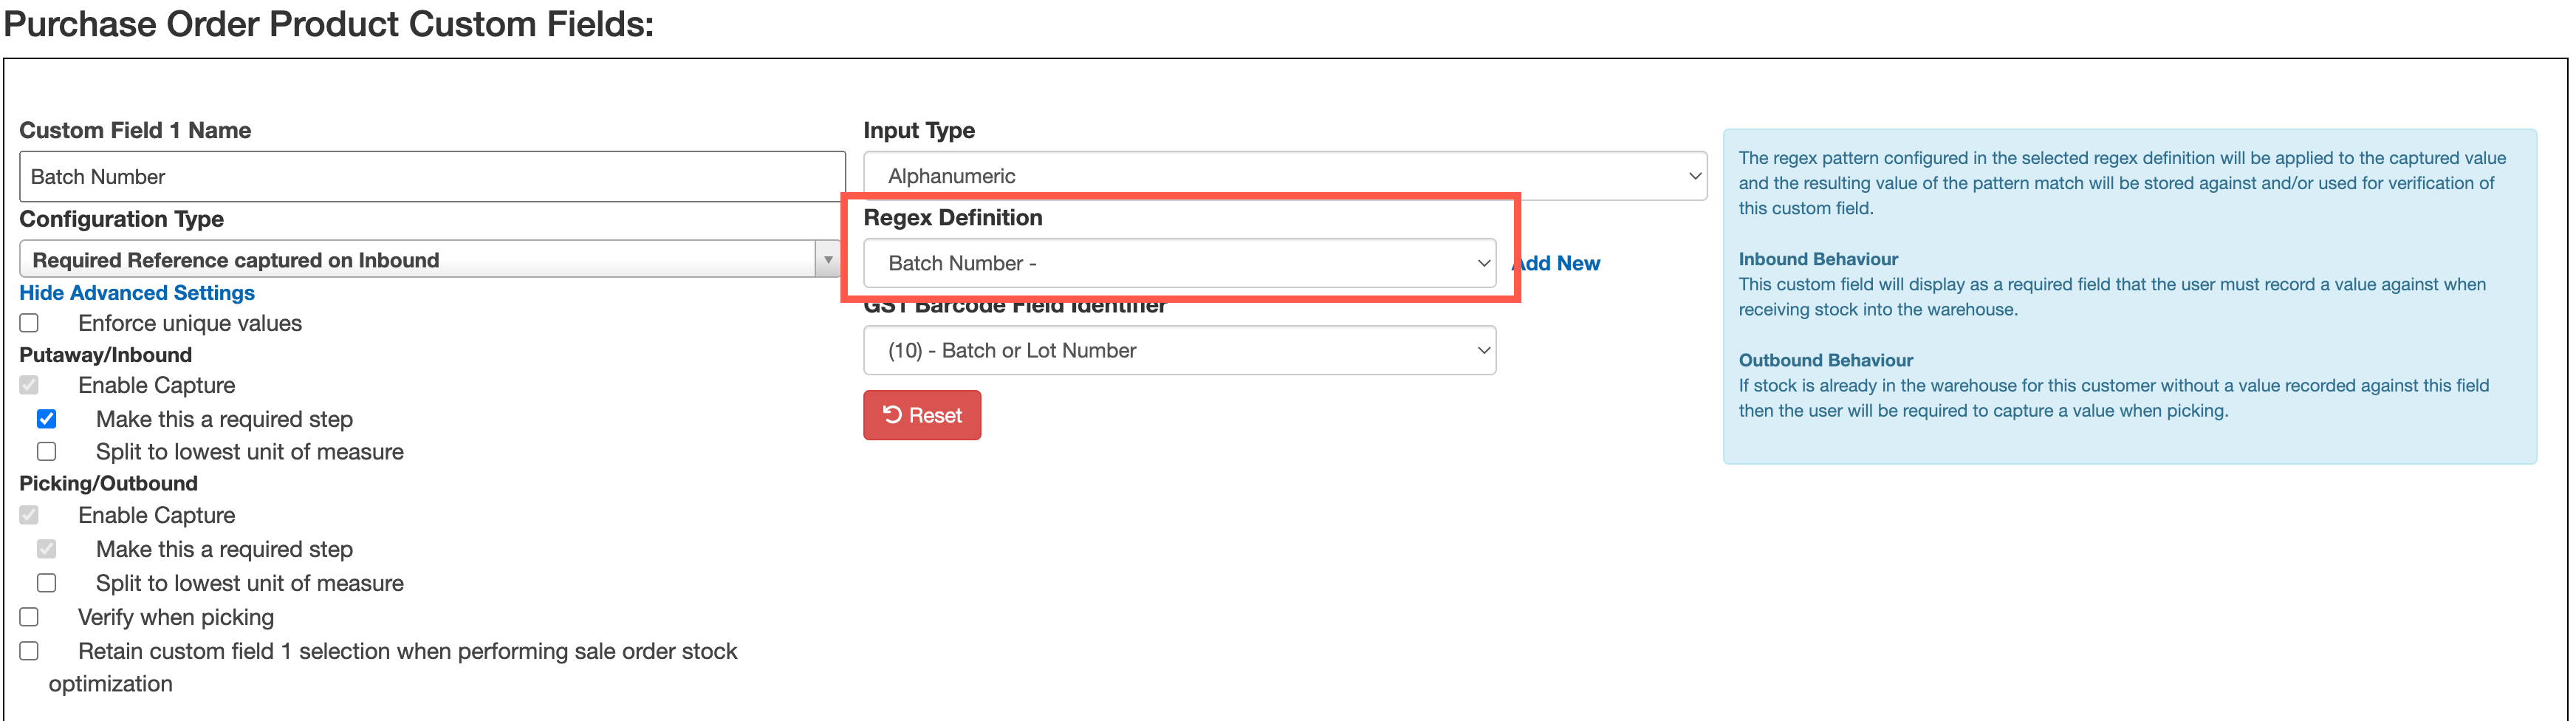Image resolution: width=2576 pixels, height=721 pixels.
Task: Tick Putaway Split to lowest unit of measure
Action: (x=47, y=452)
